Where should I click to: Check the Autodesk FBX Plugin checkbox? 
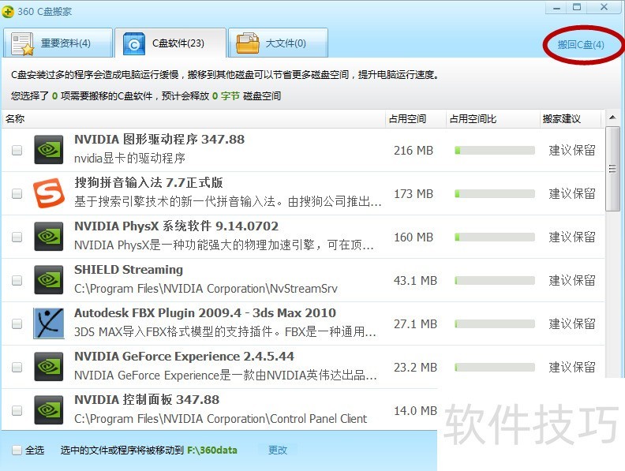point(17,323)
